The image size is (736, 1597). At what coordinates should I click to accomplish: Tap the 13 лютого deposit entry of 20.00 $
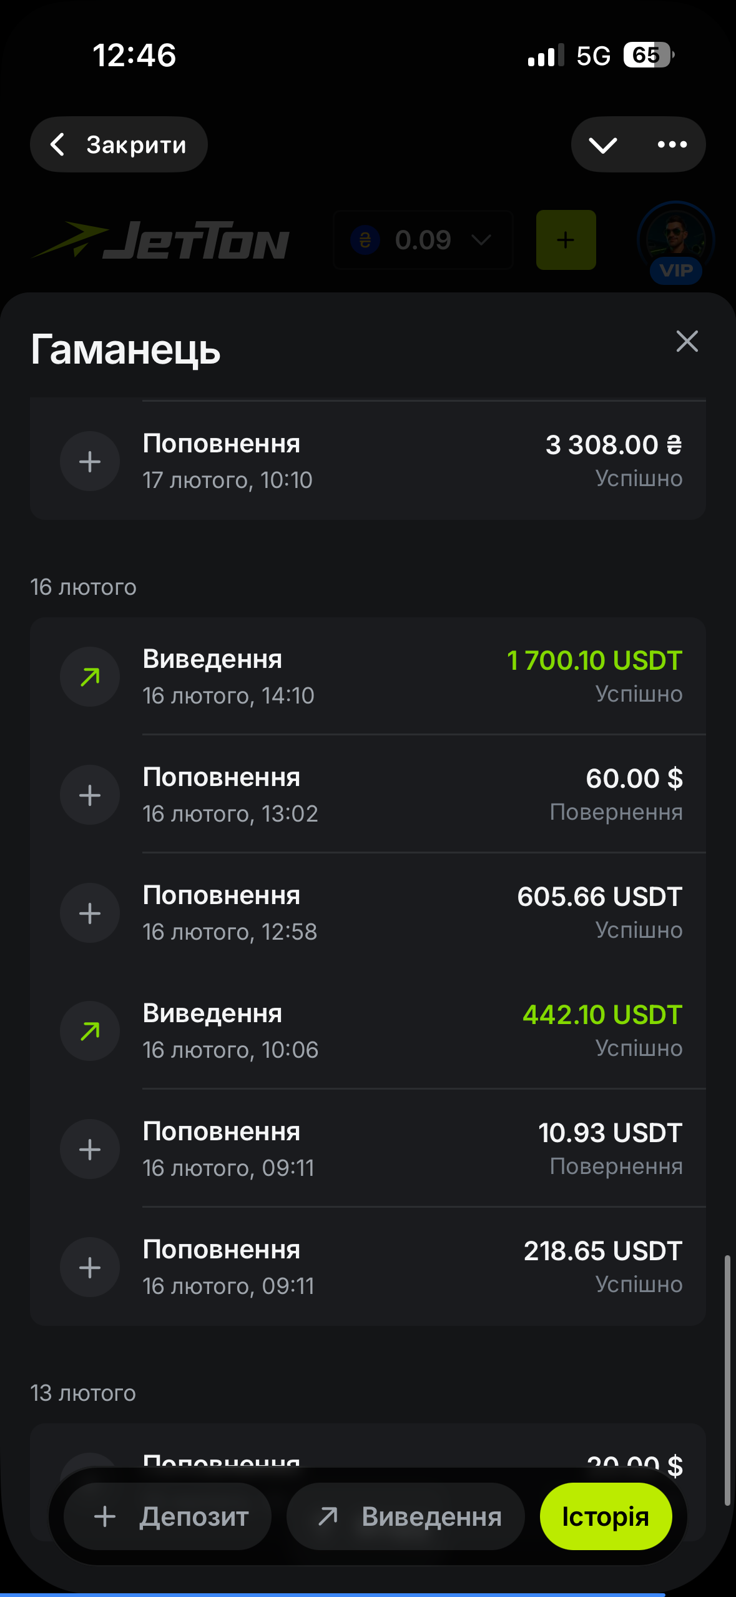[x=412, y=1457]
